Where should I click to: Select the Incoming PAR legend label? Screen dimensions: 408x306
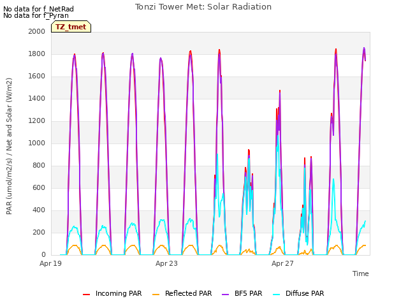pos(119,293)
